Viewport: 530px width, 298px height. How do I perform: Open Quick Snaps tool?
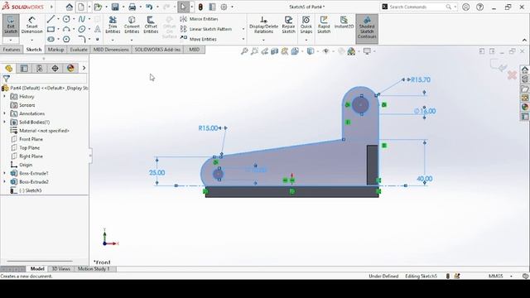pyautogui.click(x=306, y=25)
